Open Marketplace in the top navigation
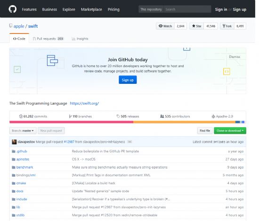The height and width of the screenshot is (221, 259). point(91,9)
